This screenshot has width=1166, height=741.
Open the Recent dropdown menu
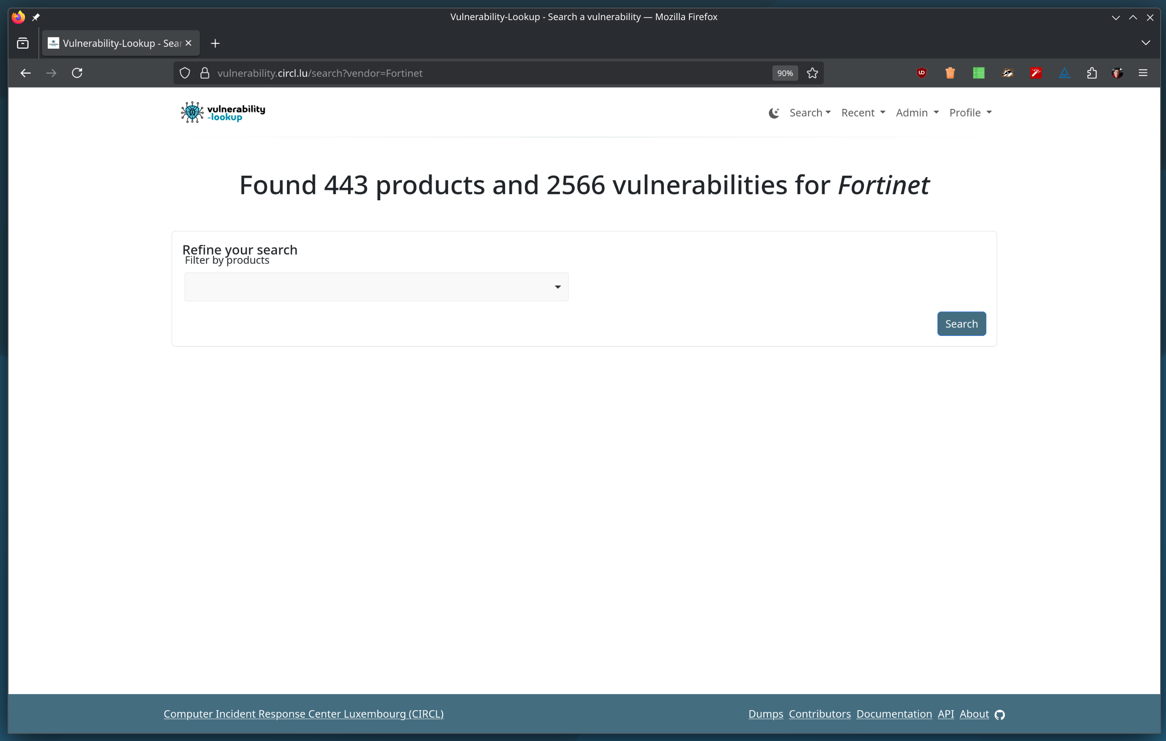coord(863,112)
